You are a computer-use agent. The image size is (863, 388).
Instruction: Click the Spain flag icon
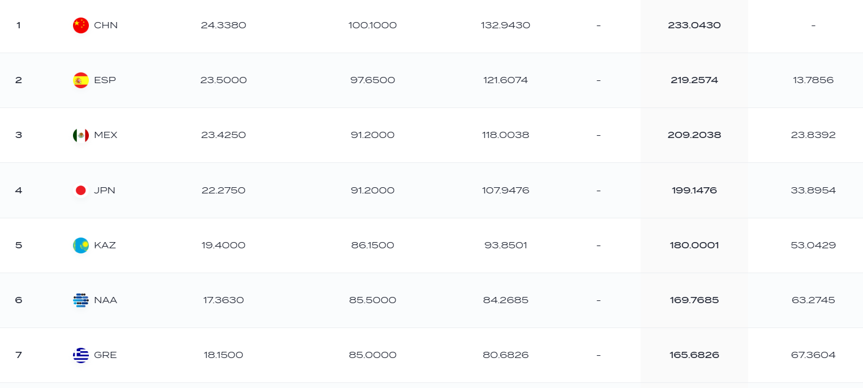click(81, 80)
